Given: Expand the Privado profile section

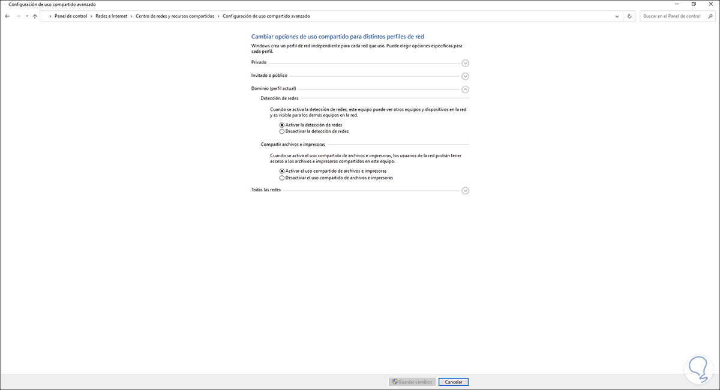Looking at the screenshot, I should 465,62.
